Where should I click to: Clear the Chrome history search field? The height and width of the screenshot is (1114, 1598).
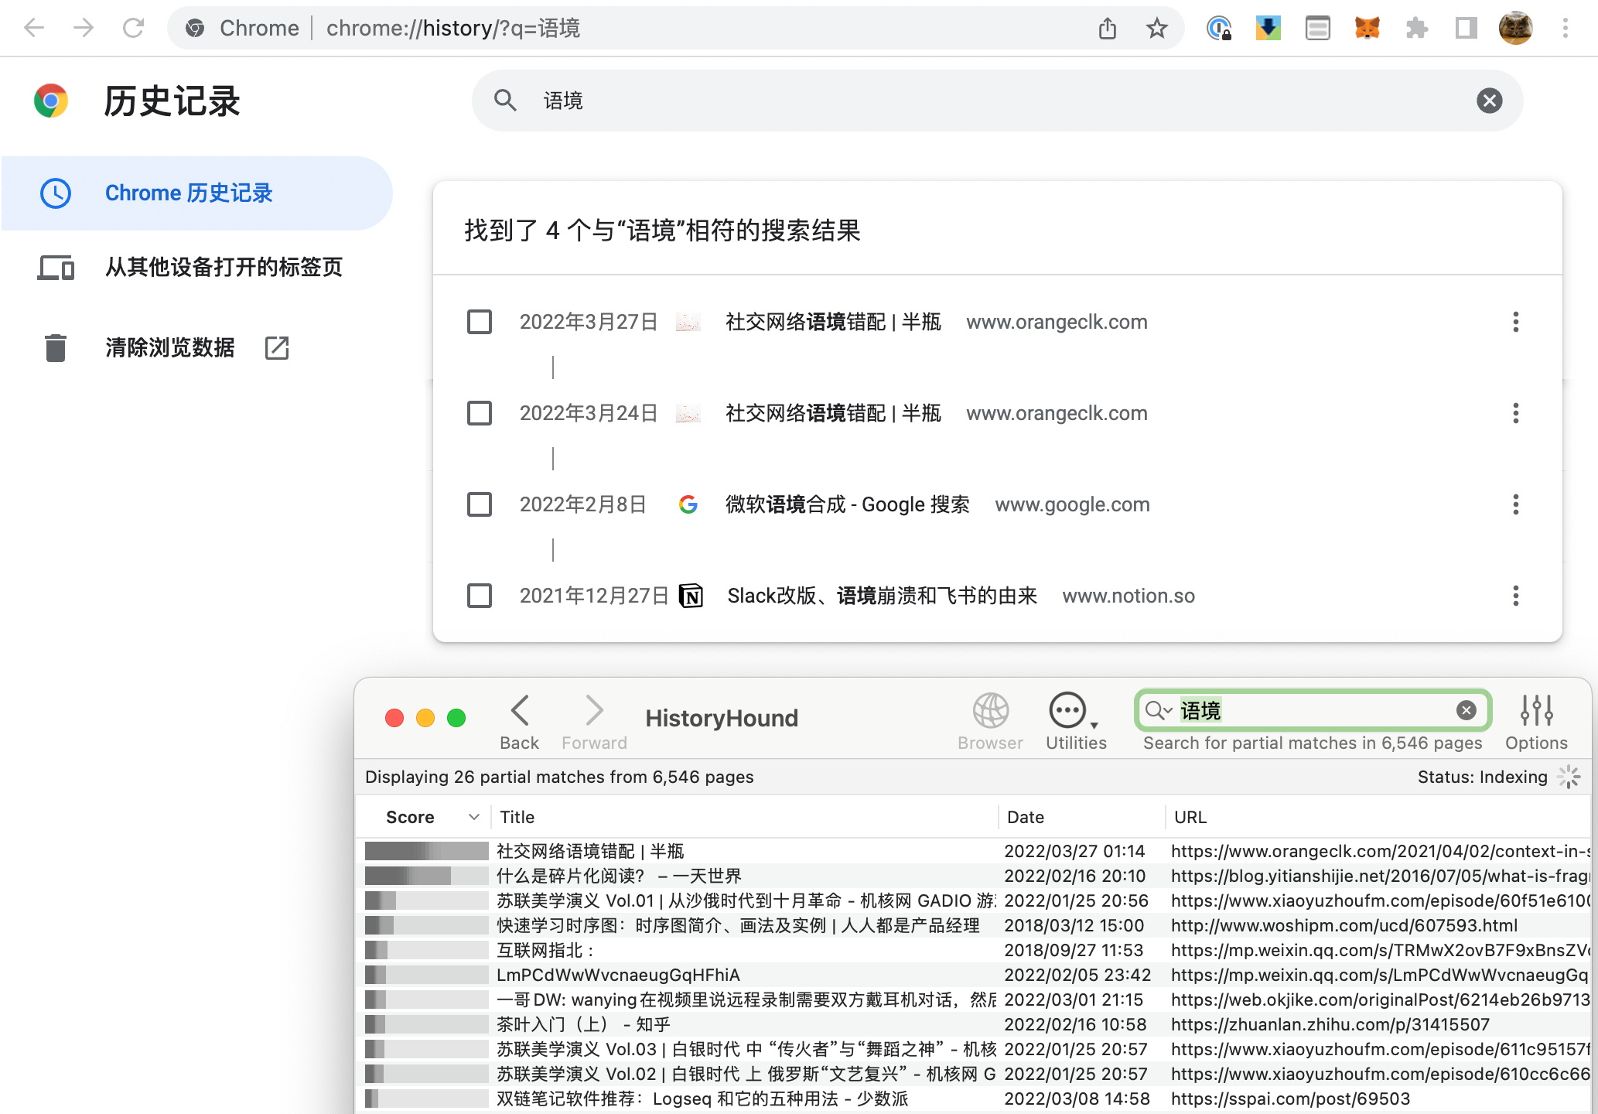pos(1489,101)
